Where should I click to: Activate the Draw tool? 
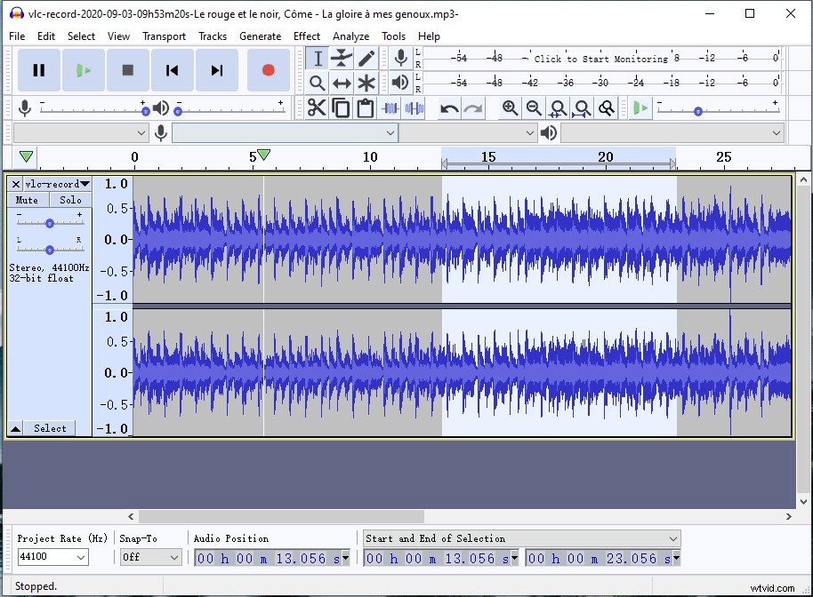click(x=367, y=58)
